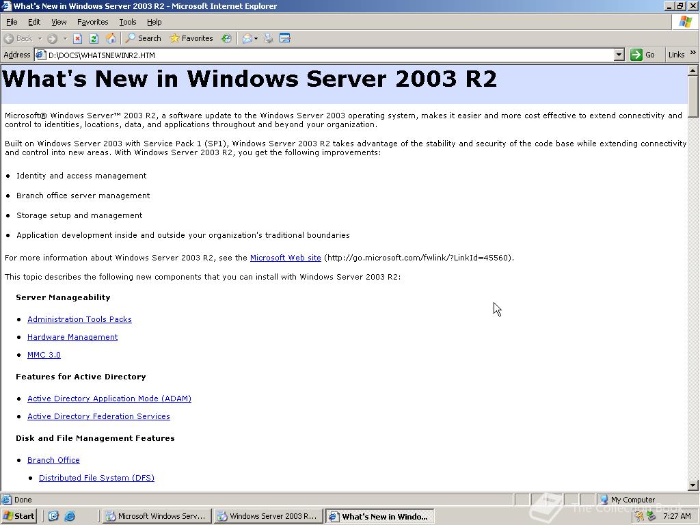700x525 pixels.
Task: Open the Active Directory Application Mode (ADAM) link
Action: (x=109, y=399)
